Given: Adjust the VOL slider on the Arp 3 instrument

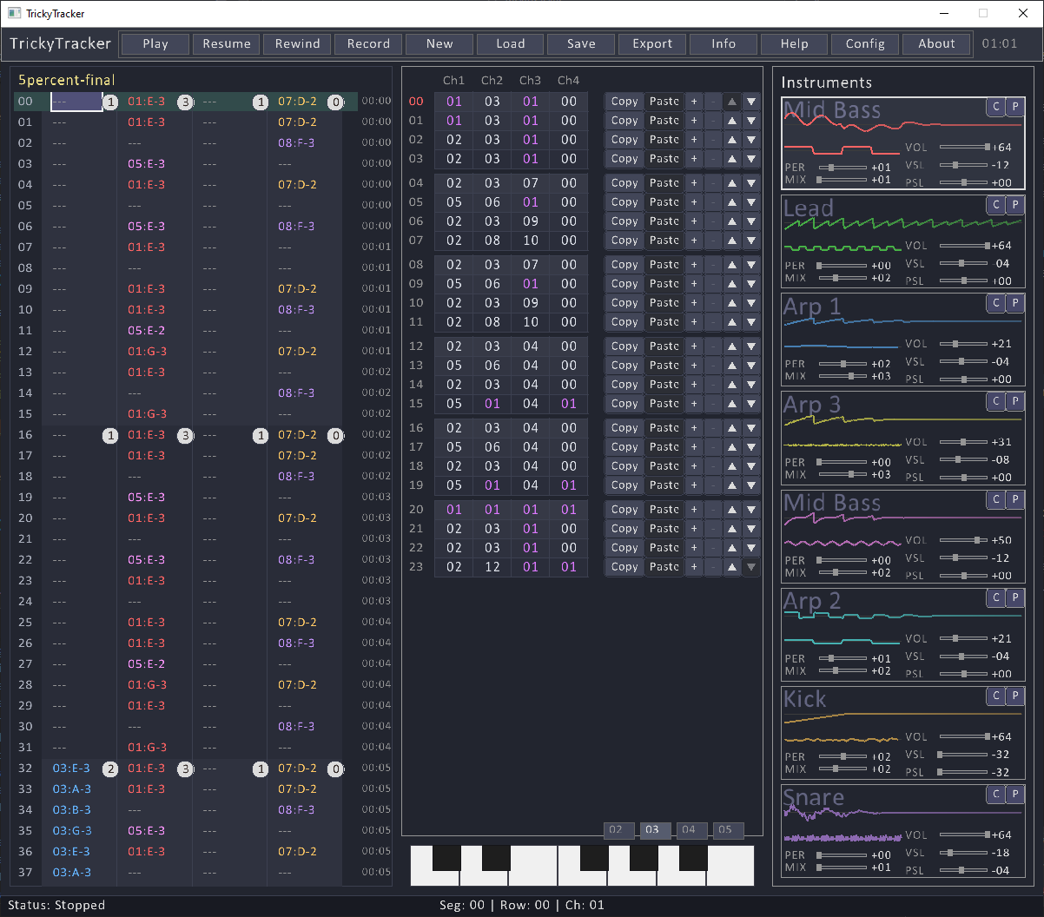Looking at the screenshot, I should 962,442.
